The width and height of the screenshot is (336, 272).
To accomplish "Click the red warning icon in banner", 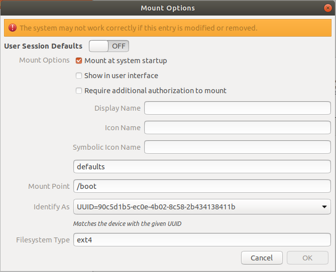I will point(13,28).
